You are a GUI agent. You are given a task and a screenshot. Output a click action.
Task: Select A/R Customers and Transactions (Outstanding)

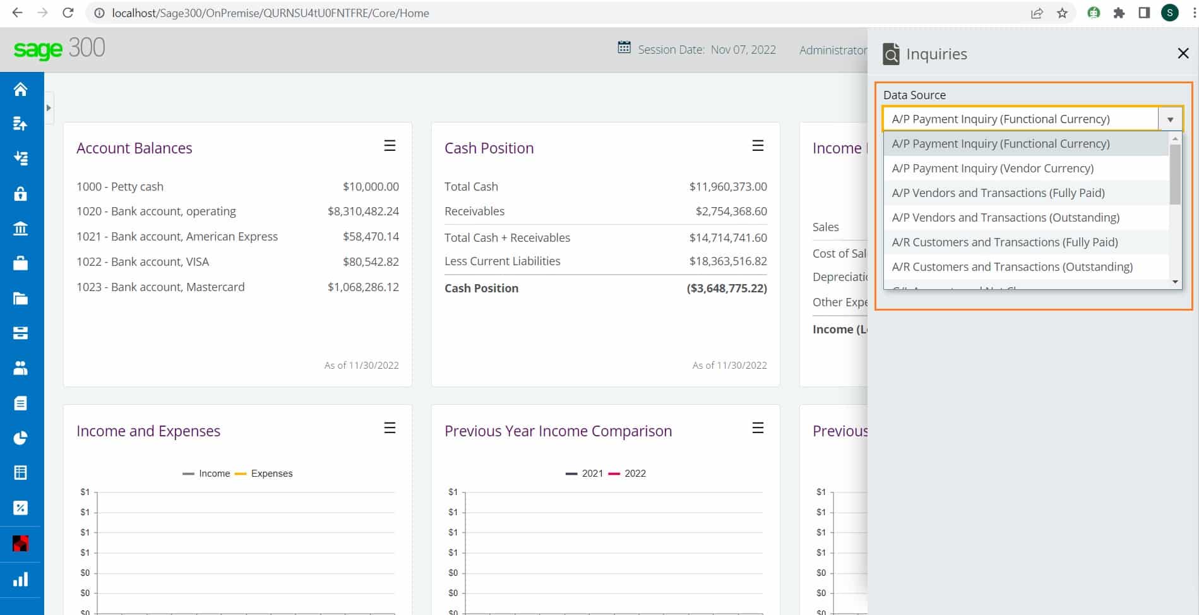[x=1027, y=267]
